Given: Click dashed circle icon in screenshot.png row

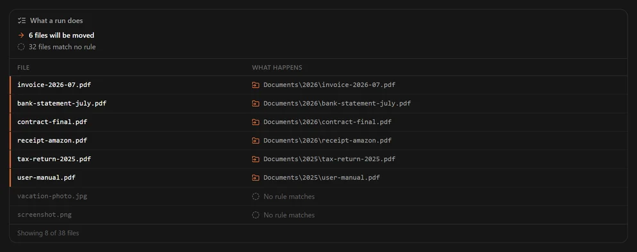Looking at the screenshot, I should 256,215.
